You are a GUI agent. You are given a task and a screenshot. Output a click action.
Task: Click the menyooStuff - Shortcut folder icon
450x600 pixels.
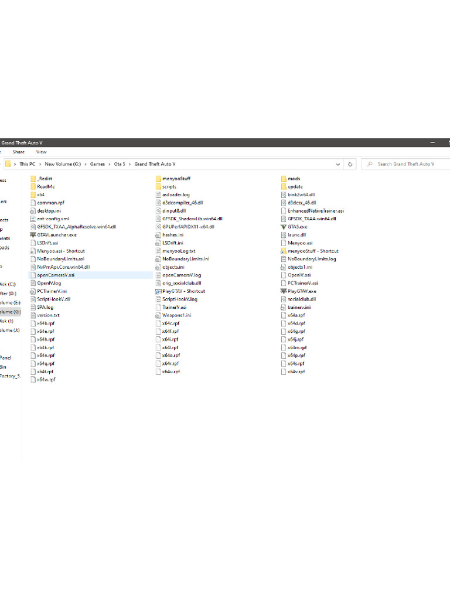(x=284, y=251)
